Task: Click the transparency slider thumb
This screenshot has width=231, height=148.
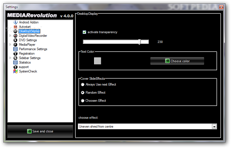Action: click(139, 42)
